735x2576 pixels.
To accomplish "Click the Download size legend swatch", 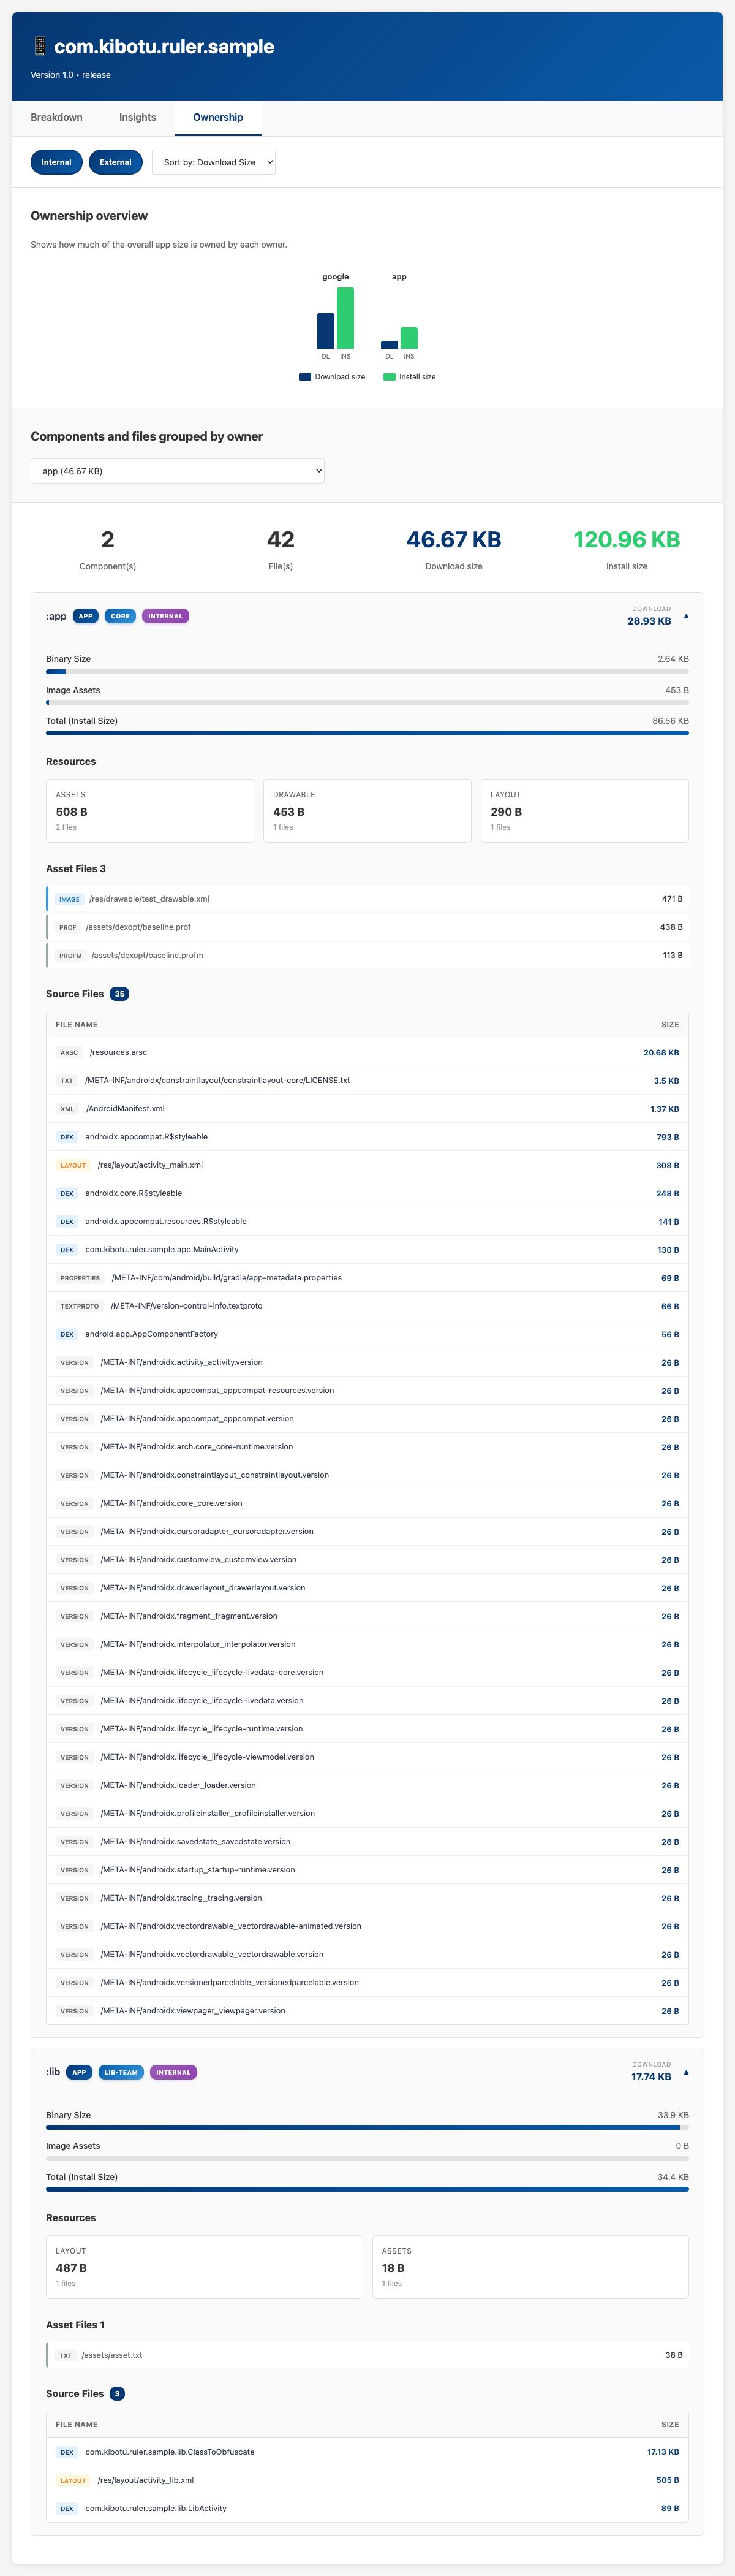I will [x=305, y=377].
